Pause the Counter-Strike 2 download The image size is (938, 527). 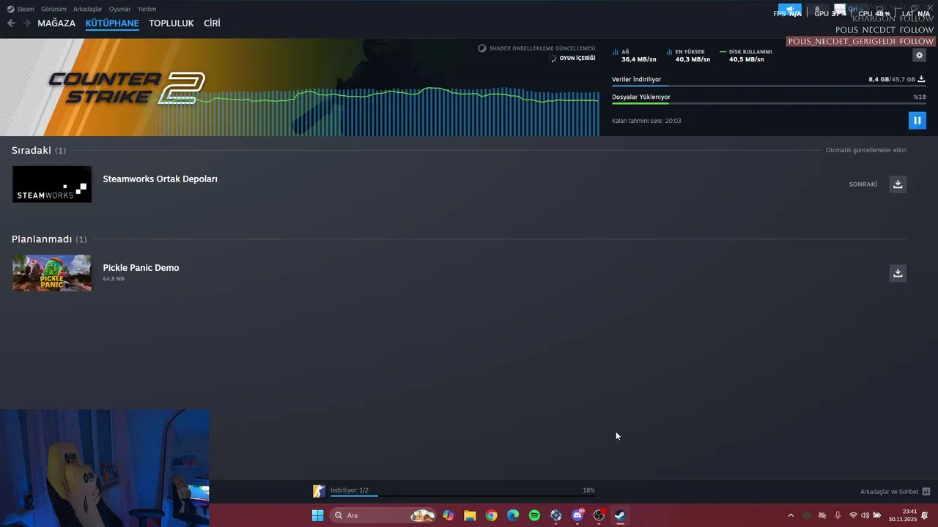(917, 120)
